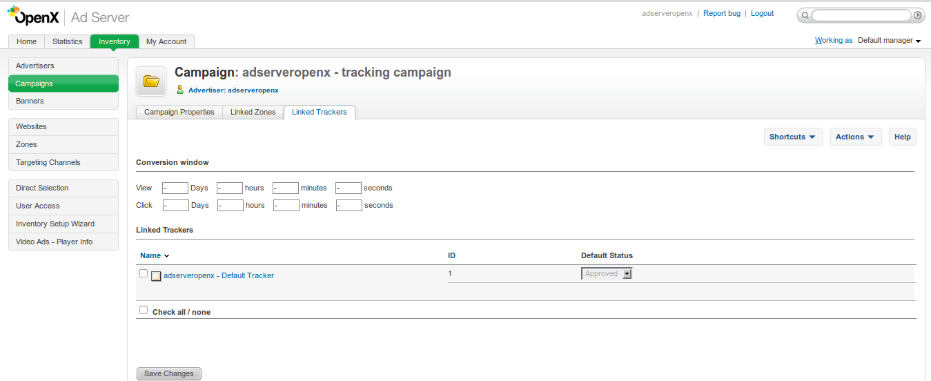Click the search magnifier icon
Viewport: 931px width, 381px height.
(x=805, y=15)
